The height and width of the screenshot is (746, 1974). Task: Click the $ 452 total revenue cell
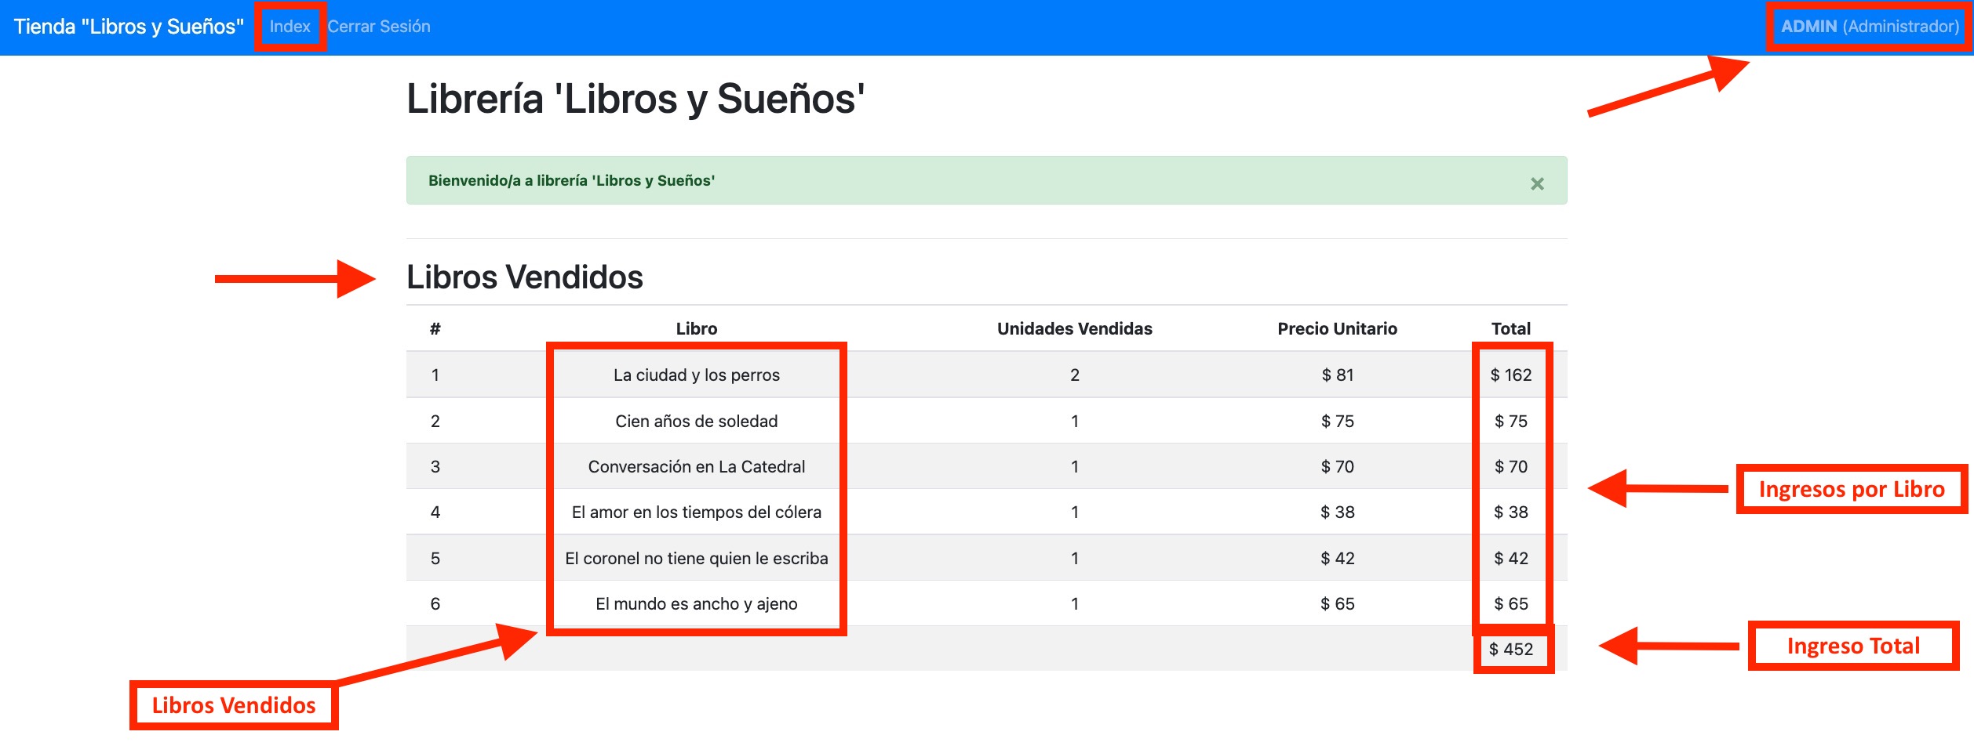click(x=1511, y=649)
